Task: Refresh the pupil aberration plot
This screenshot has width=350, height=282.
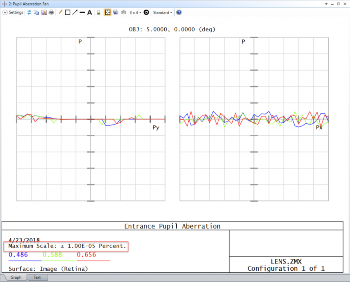Action: [x=29, y=12]
